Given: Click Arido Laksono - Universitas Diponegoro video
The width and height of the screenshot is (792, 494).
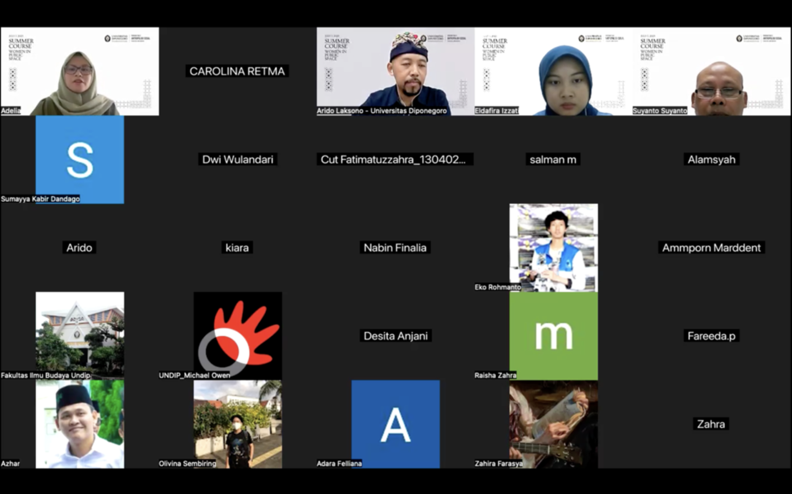Looking at the screenshot, I should (395, 71).
